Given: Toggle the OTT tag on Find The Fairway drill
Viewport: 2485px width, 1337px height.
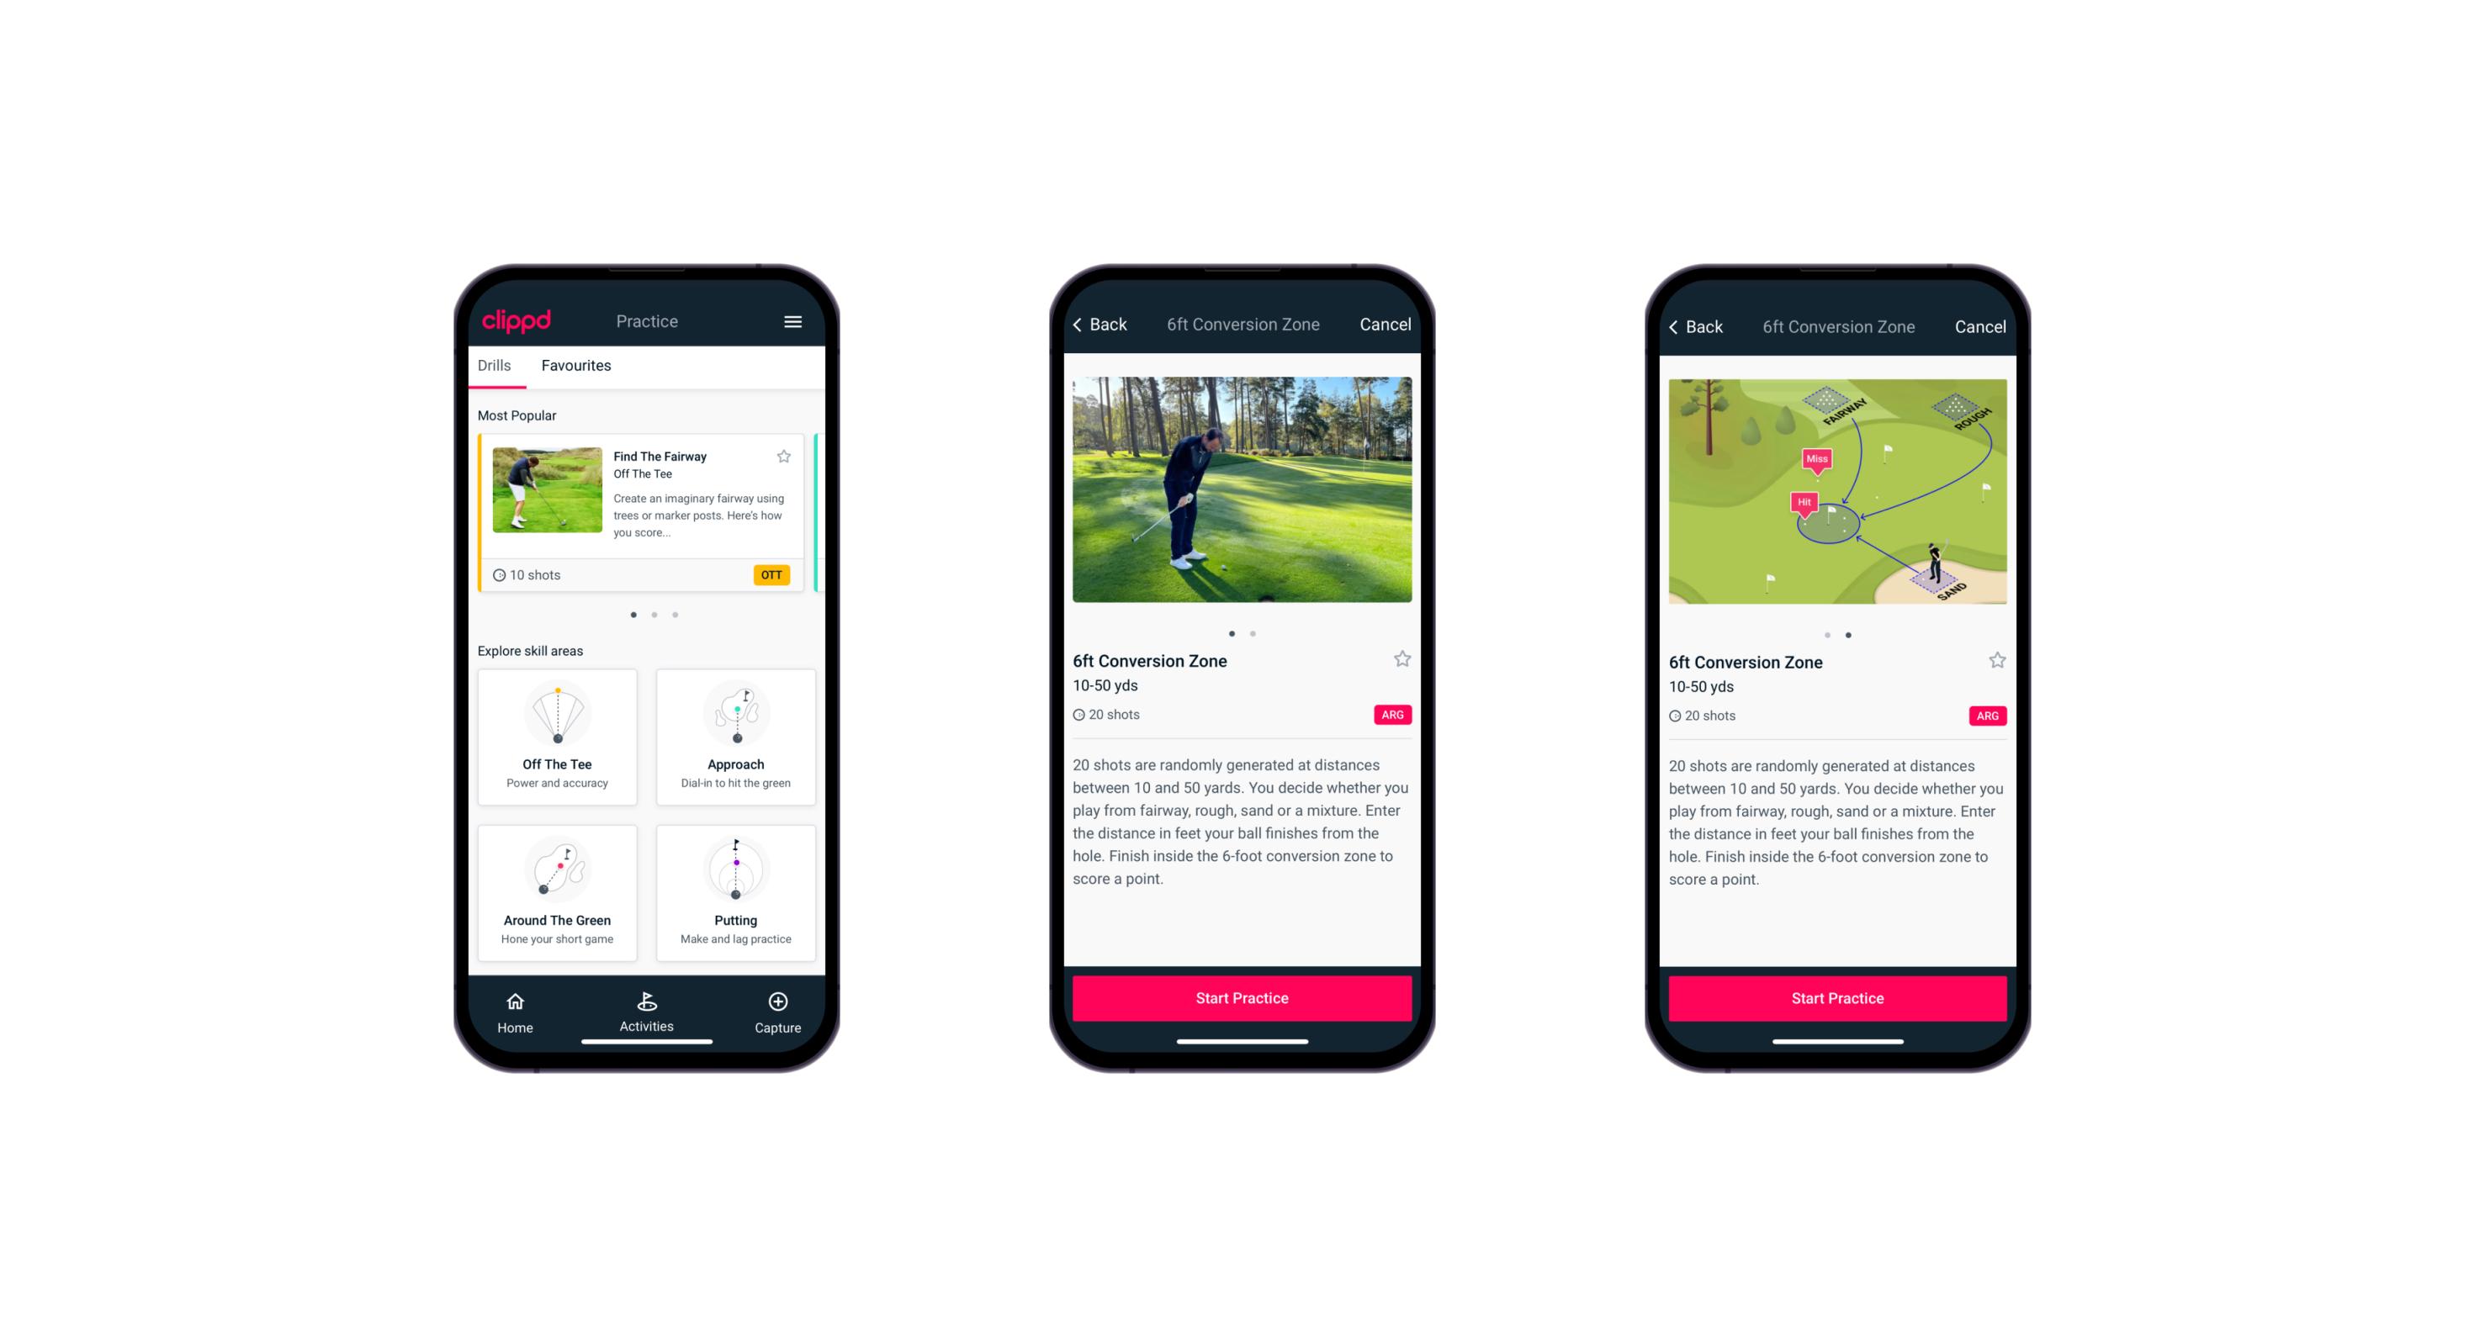Looking at the screenshot, I should pyautogui.click(x=774, y=573).
